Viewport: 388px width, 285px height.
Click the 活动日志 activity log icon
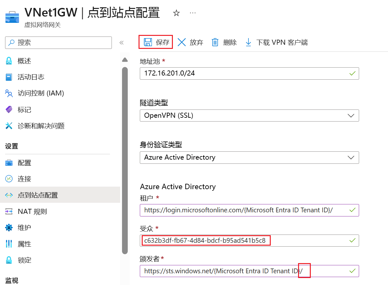pos(9,77)
